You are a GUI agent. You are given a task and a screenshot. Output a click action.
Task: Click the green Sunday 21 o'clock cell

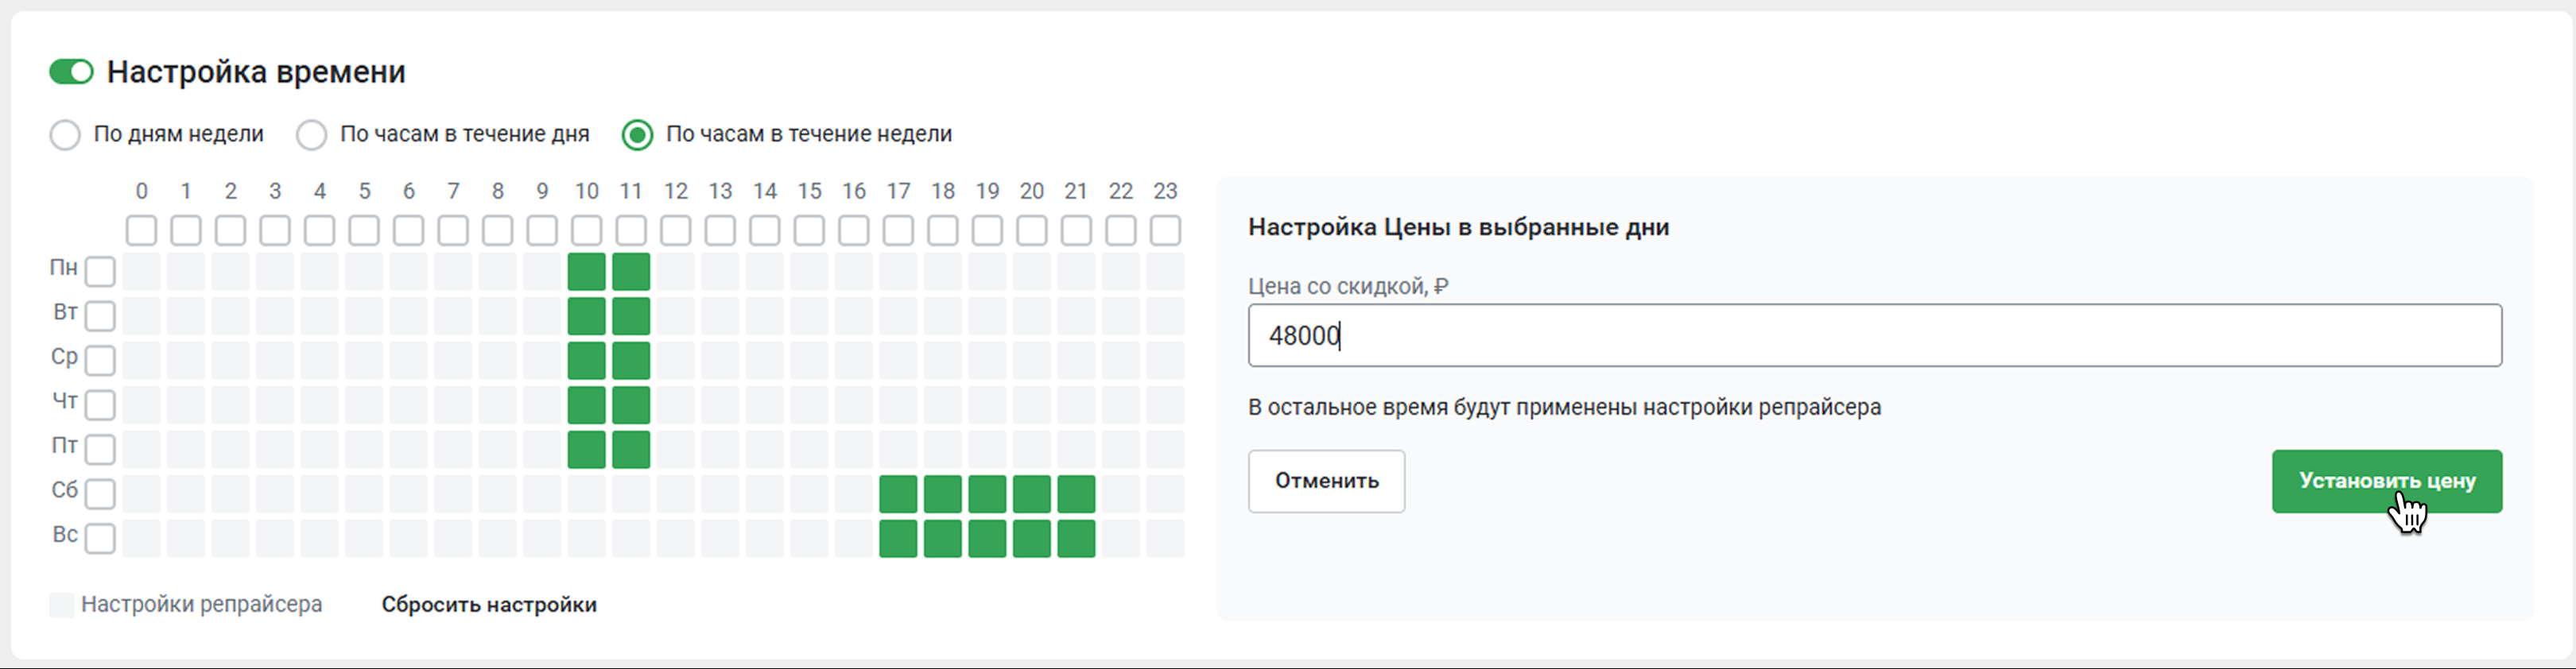[x=1076, y=539]
